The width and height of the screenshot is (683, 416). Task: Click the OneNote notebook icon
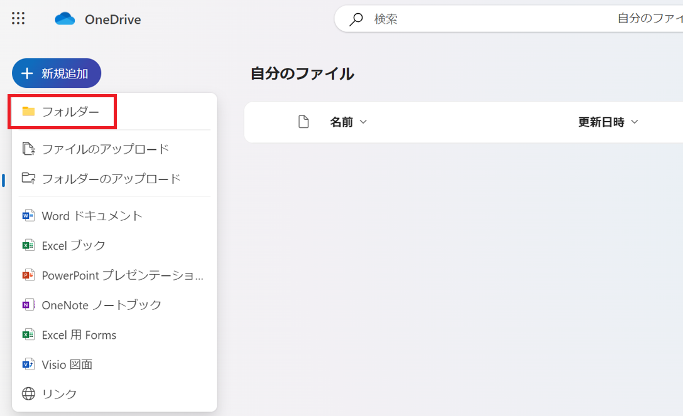point(28,305)
